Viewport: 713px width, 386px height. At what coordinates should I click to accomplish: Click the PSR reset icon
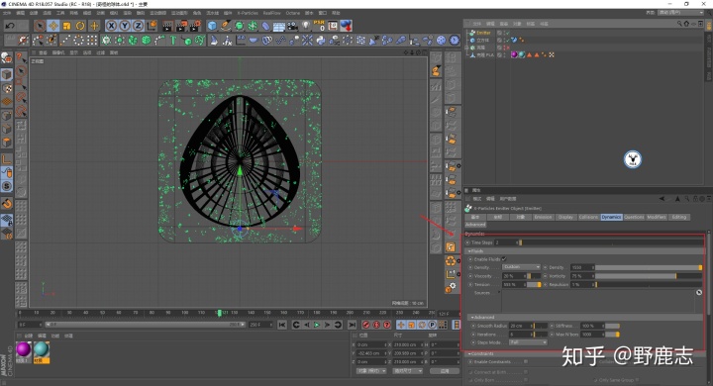click(x=319, y=25)
